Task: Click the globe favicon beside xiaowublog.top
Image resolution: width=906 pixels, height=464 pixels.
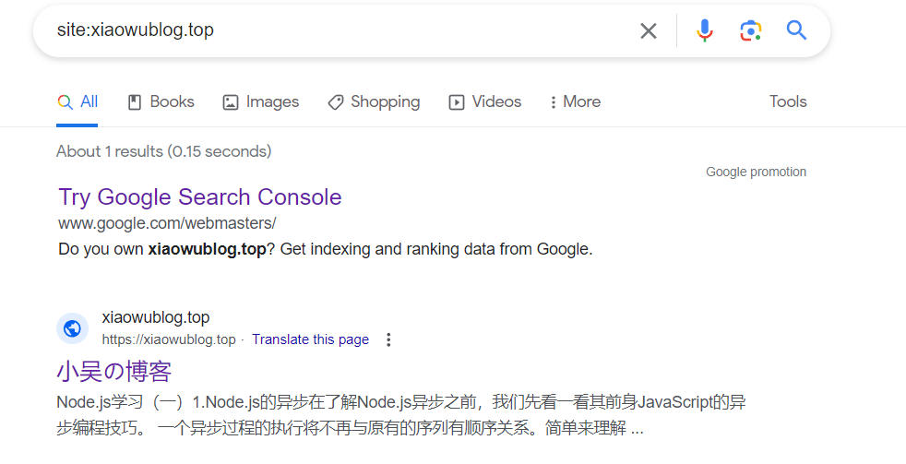Action: pos(72,328)
